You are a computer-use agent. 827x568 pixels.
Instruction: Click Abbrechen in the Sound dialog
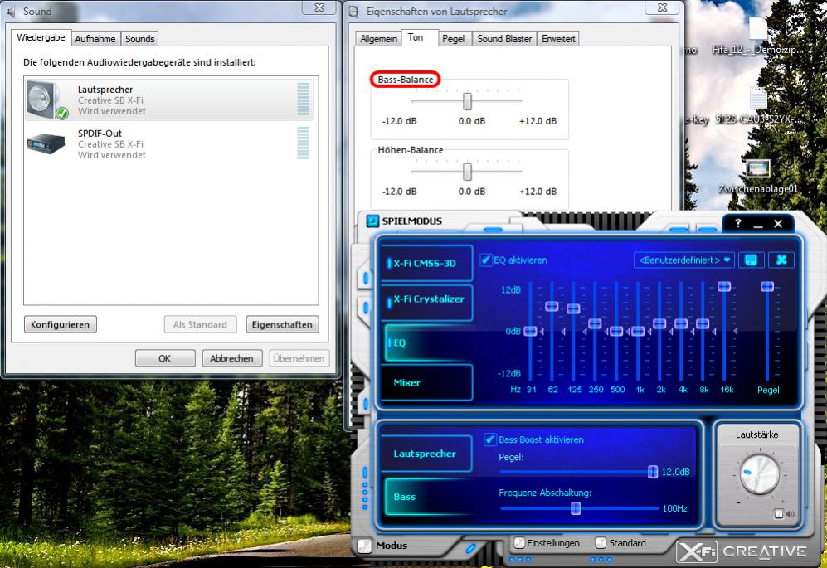point(231,358)
